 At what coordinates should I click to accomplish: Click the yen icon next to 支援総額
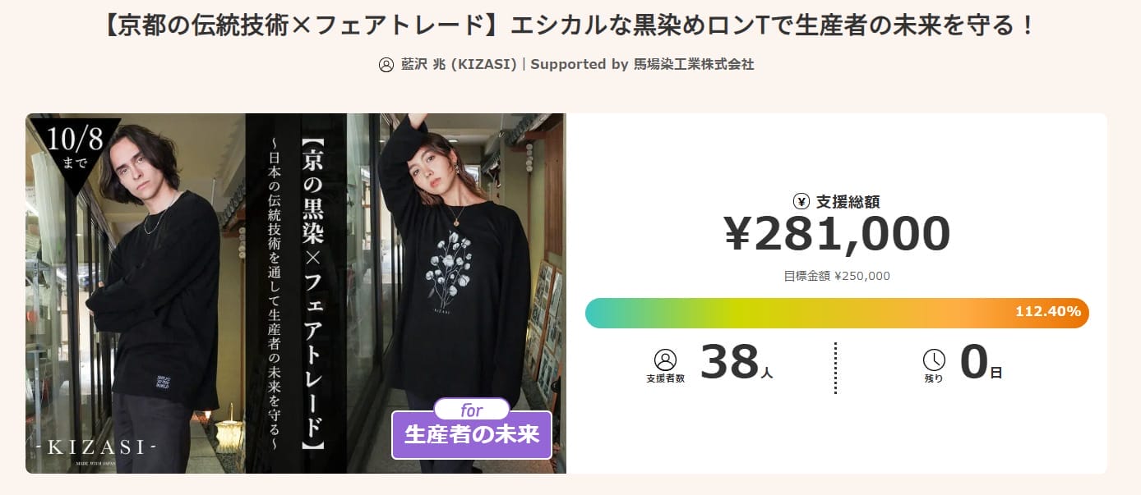pyautogui.click(x=801, y=201)
